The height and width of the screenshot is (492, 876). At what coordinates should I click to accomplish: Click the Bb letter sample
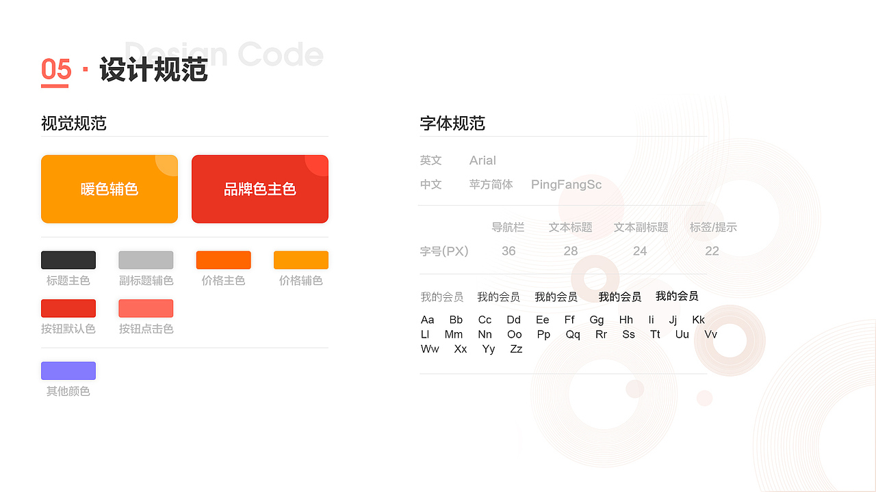(x=456, y=320)
